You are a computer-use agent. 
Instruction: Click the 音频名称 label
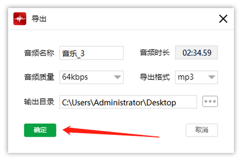(39, 53)
